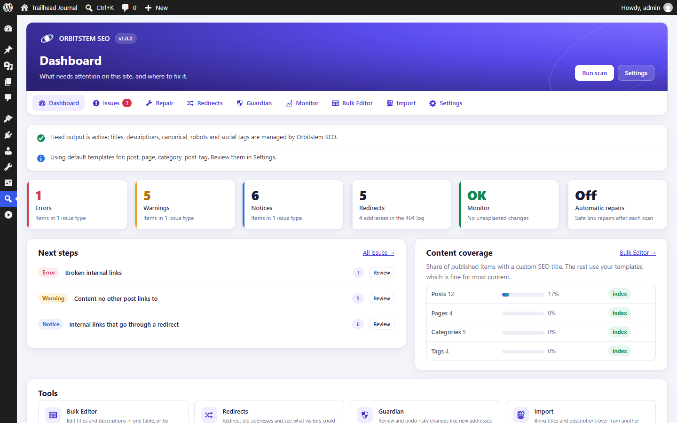This screenshot has width=677, height=423.
Task: Open the Ctrl+K search in admin bar
Action: pos(100,8)
